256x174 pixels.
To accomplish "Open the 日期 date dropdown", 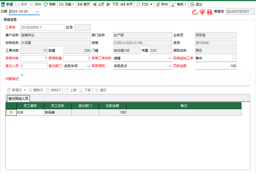I will click(37, 12).
